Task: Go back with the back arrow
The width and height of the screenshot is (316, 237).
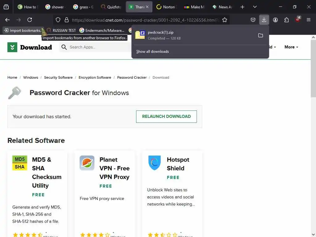Action: tap(7, 20)
